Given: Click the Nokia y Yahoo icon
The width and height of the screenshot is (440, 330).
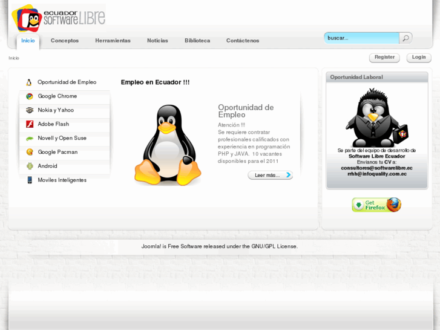Looking at the screenshot, I should click(x=30, y=110).
